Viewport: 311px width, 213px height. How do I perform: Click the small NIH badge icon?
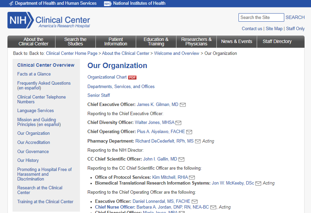(x=107, y=4)
